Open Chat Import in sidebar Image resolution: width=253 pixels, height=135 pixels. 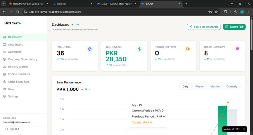[24, 45]
